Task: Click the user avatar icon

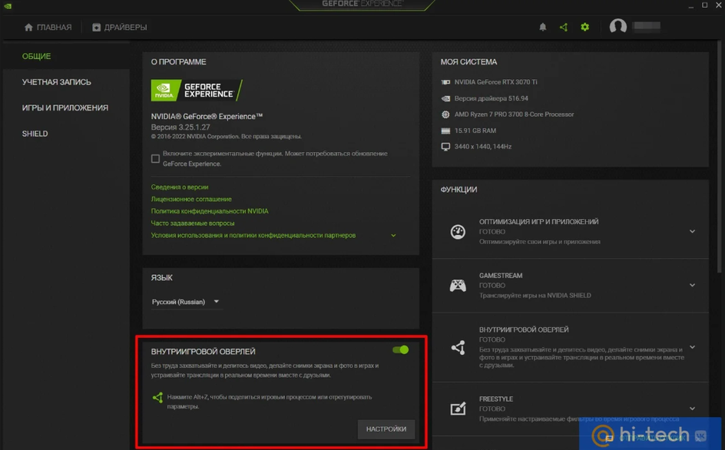Action: [x=617, y=26]
